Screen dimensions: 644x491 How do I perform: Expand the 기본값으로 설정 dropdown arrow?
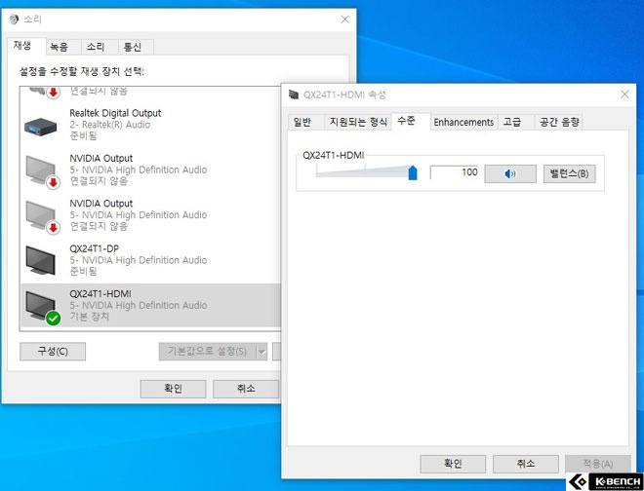[262, 352]
